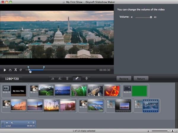Screen dimensions: 178x133
Task: Click the pencil edit tool icon
Action: 77,78
